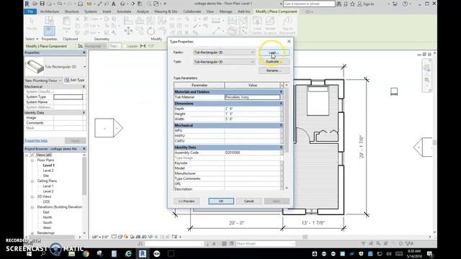Click the Print icon in quick access toolbar
This screenshot has width=461, height=259.
tap(80, 4)
